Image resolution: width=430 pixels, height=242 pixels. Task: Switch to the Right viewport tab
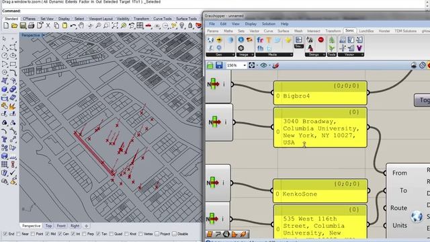pos(75,226)
